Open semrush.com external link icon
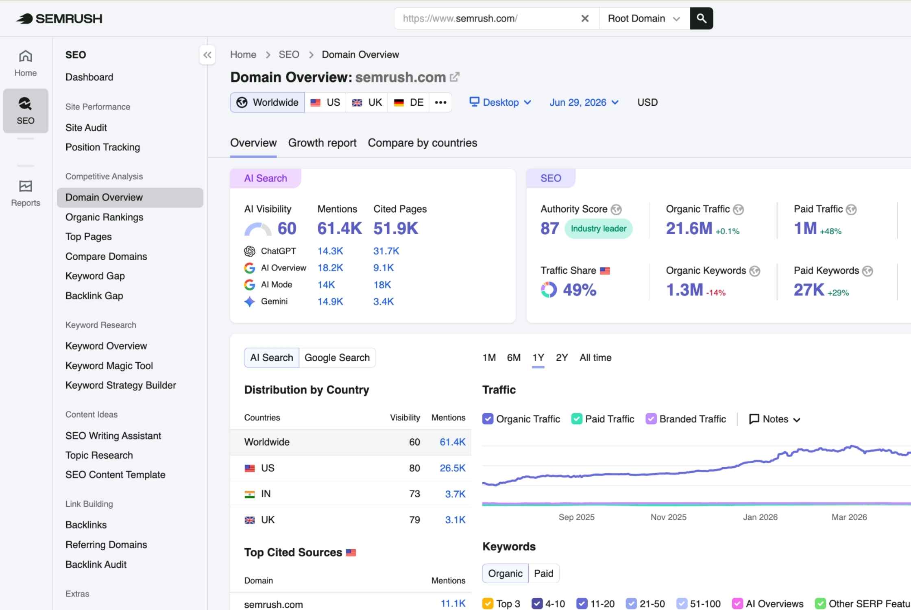 tap(455, 77)
